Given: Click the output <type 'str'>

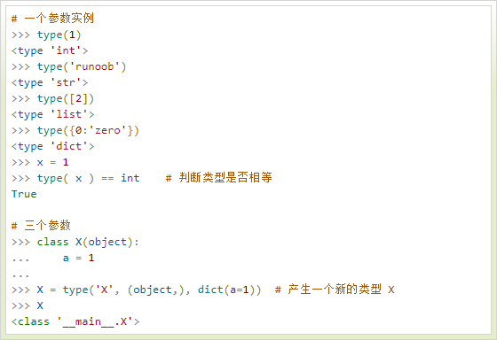Looking at the screenshot, I should coord(50,82).
